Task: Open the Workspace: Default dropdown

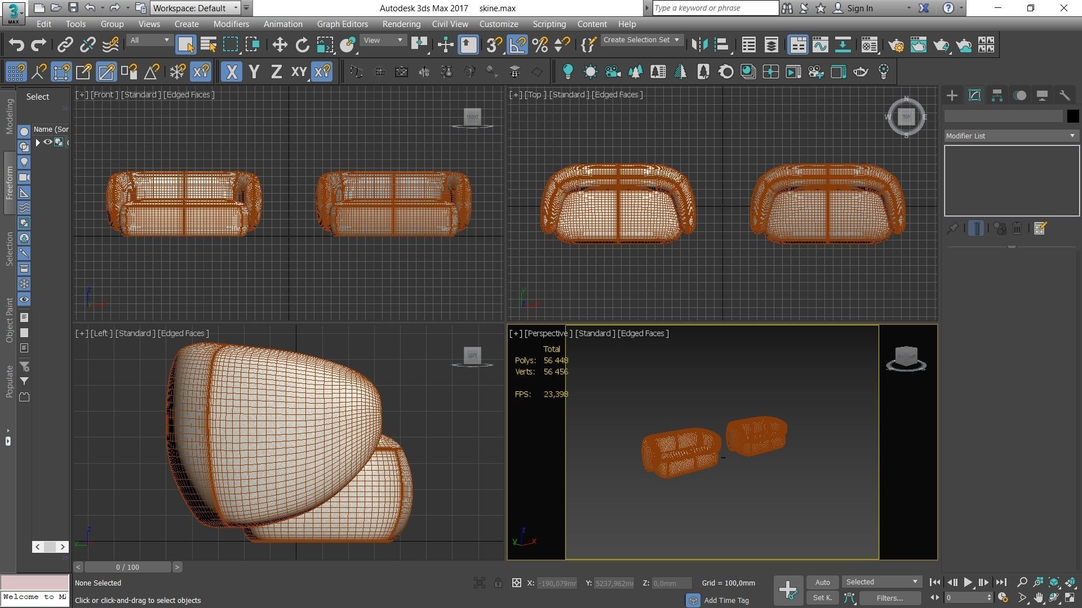Action: point(196,8)
